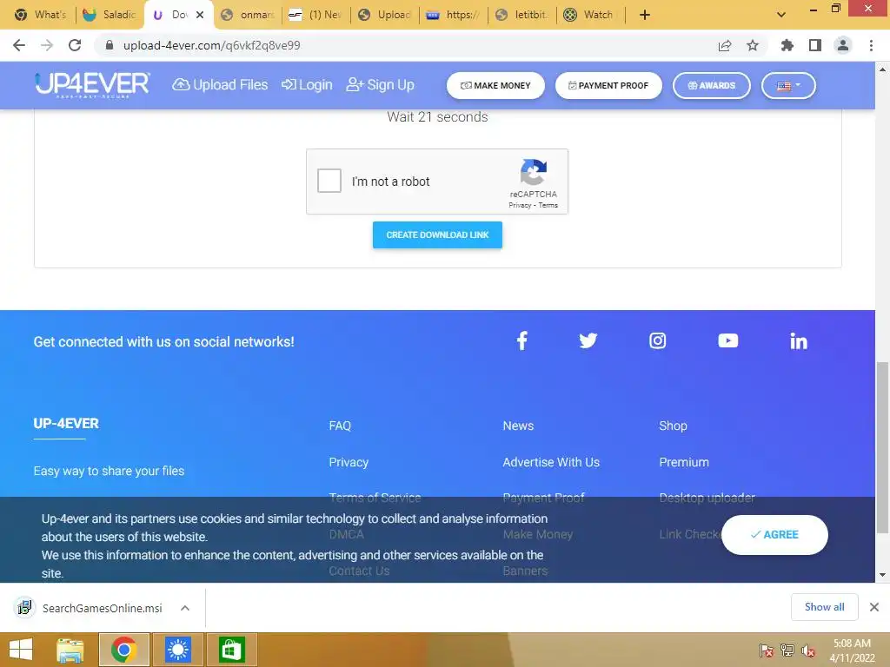Open the Extensions puzzle icon
Viewport: 890px width, 667px height.
tap(787, 45)
